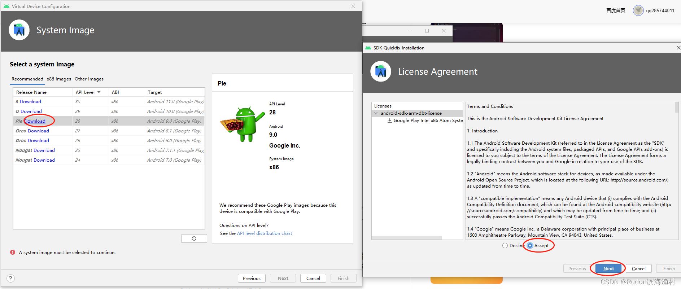681x289 pixels.
Task: Click Cancel button in System Image window
Action: [x=313, y=278]
